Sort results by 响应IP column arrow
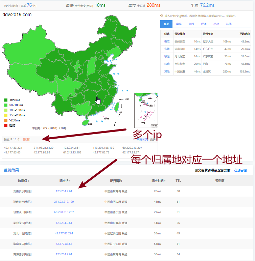 [70, 181]
